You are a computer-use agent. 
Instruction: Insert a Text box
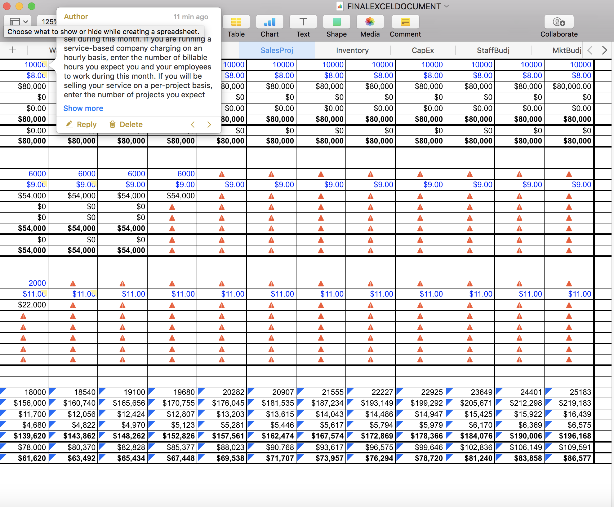pyautogui.click(x=303, y=27)
